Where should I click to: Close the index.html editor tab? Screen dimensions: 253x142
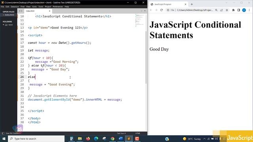pyautogui.click(x=49, y=11)
